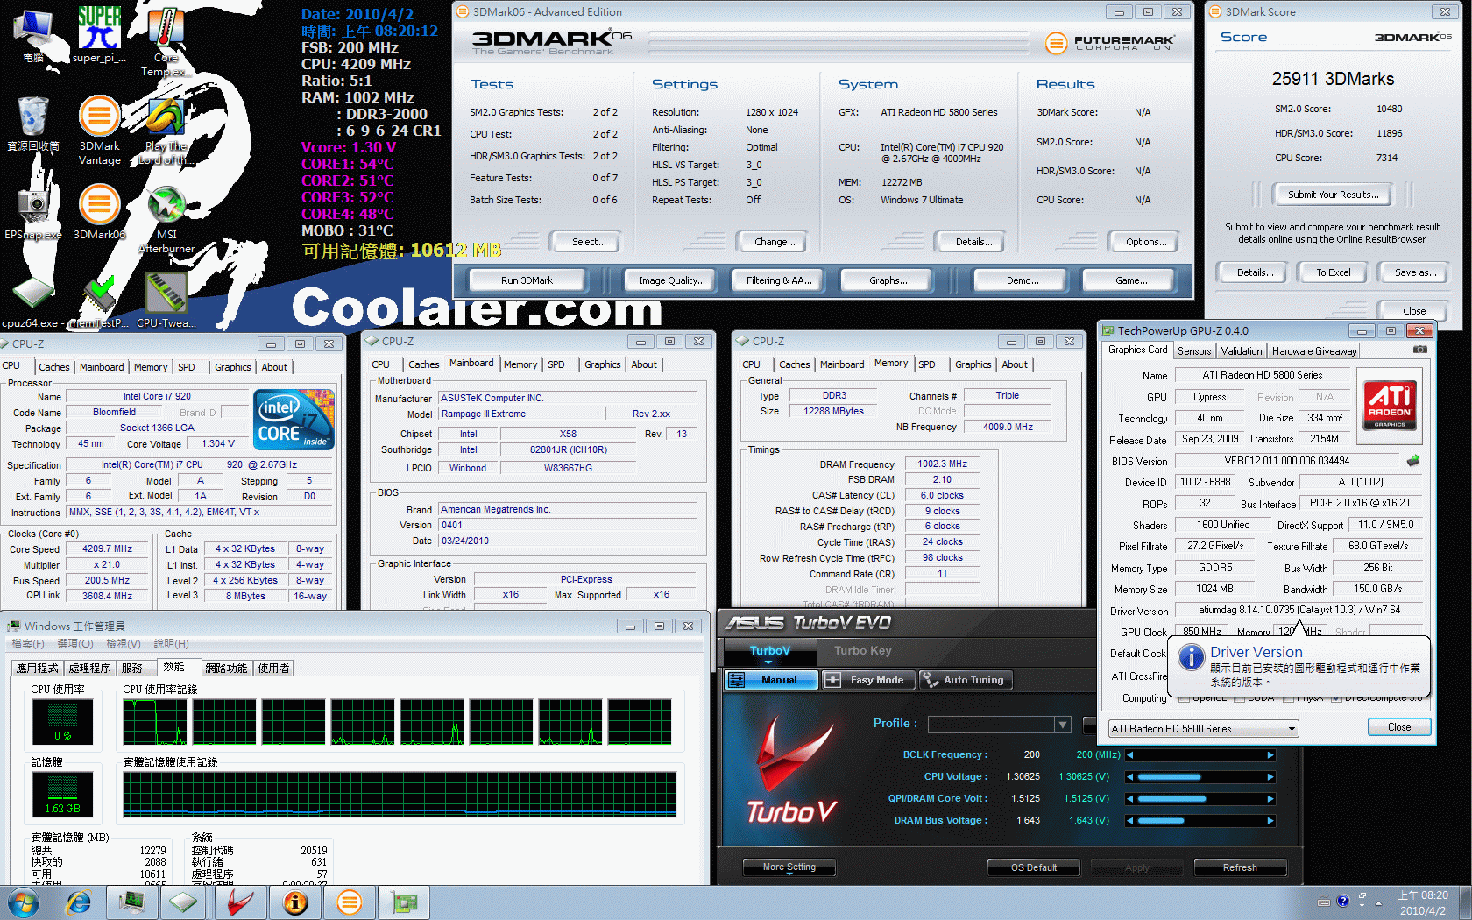Viewport: 1472px width, 920px height.
Task: Click the GPU-Z Driver Version field
Action: tap(1298, 610)
